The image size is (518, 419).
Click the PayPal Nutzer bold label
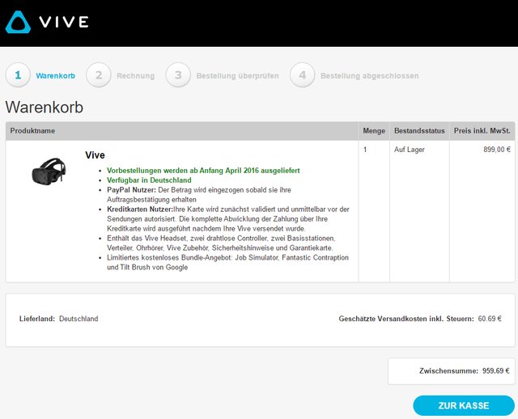click(x=131, y=190)
